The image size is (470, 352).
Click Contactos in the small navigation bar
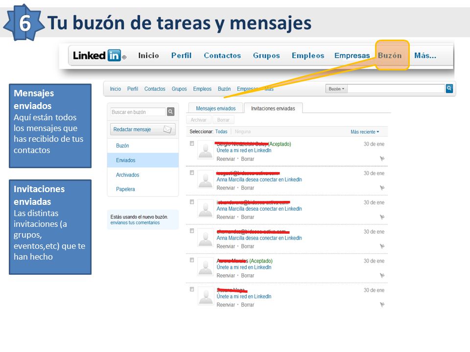pos(155,89)
